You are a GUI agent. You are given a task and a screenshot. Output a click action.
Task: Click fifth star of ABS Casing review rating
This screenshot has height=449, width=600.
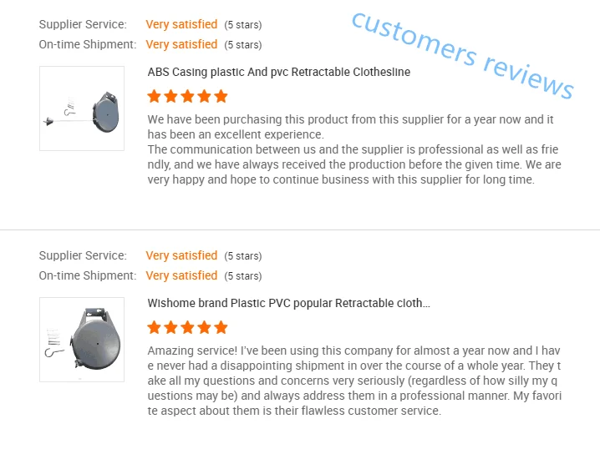point(221,96)
